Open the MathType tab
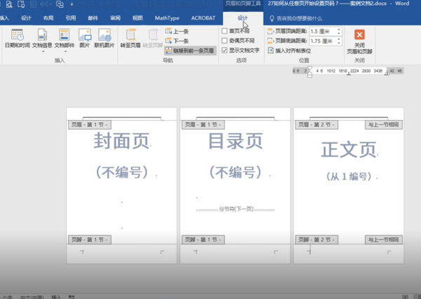The image size is (421, 299). pos(167,18)
